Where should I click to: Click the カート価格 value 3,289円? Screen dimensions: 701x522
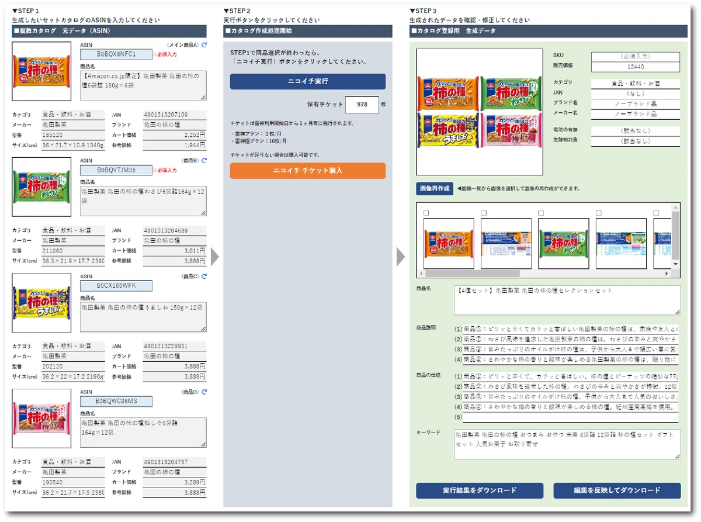point(175,482)
